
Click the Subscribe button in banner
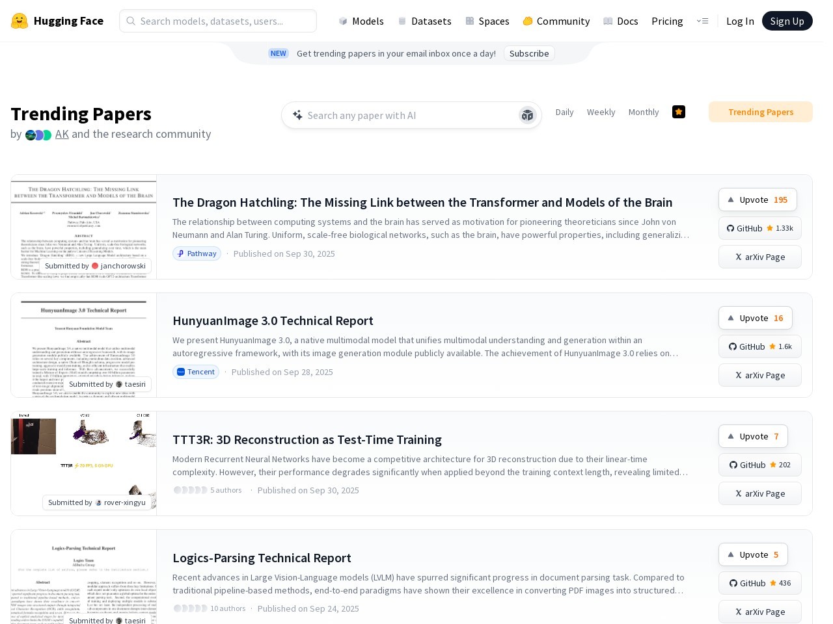[x=528, y=53]
